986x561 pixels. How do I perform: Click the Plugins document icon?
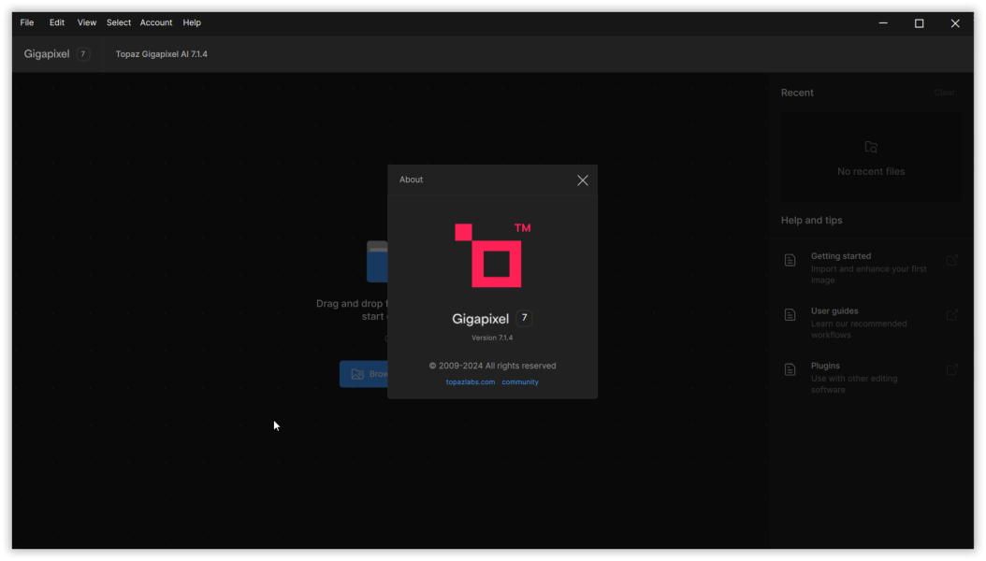click(790, 369)
